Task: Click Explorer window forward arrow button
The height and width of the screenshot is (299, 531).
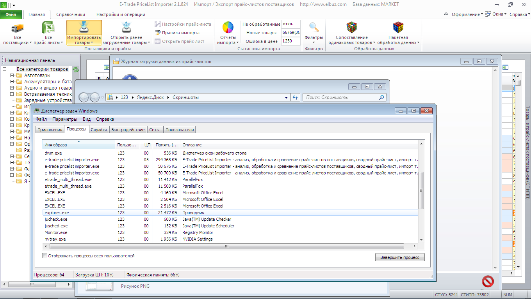Action: [x=94, y=97]
